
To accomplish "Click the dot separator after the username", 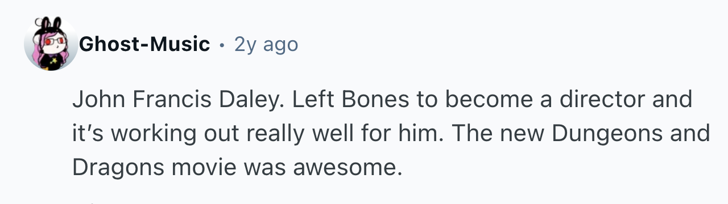I will pos(222,44).
